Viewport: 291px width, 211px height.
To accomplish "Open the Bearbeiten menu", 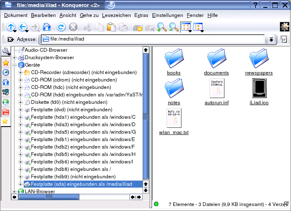I will (x=43, y=15).
